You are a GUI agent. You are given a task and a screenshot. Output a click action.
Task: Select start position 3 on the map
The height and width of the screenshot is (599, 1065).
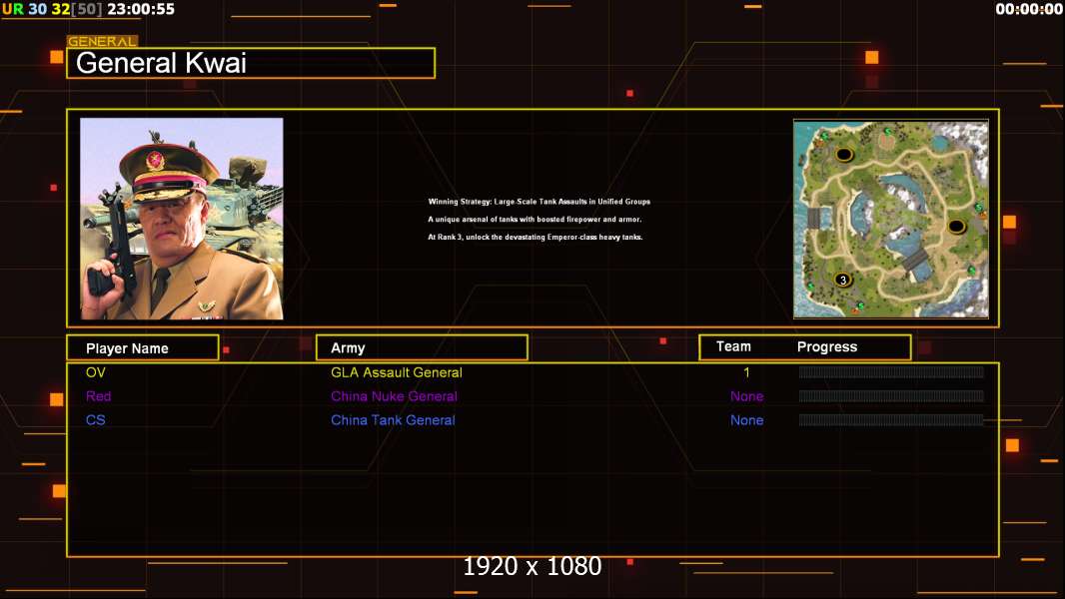843,280
